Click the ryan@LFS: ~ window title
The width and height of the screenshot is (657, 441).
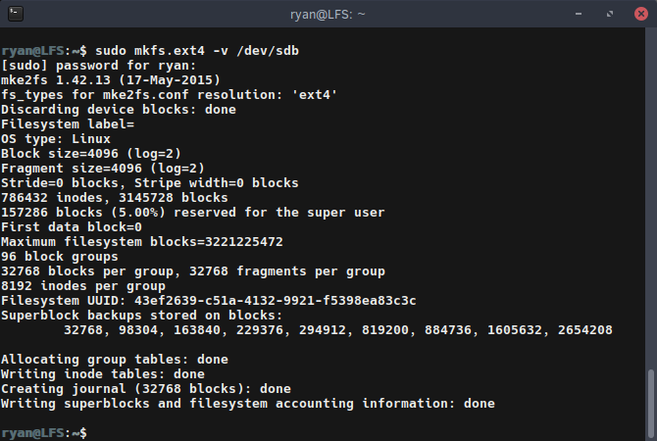(x=328, y=15)
